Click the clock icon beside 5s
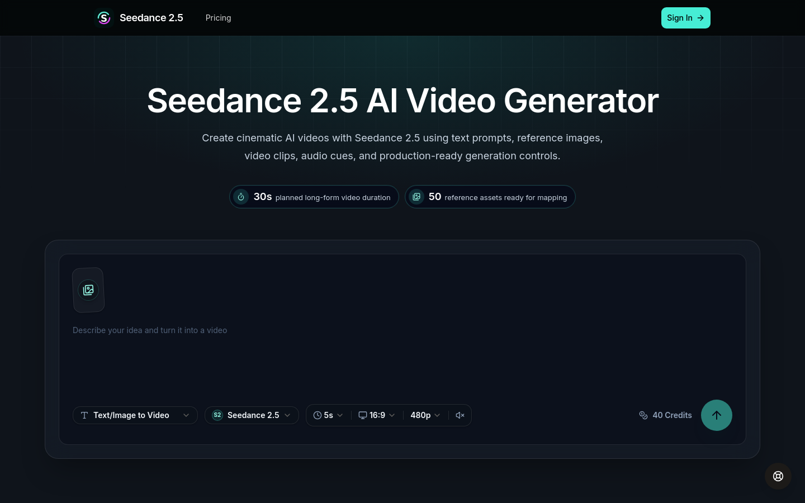 pyautogui.click(x=318, y=415)
